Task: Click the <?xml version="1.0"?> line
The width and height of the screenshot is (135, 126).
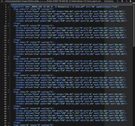Action: click(x=22, y=4)
